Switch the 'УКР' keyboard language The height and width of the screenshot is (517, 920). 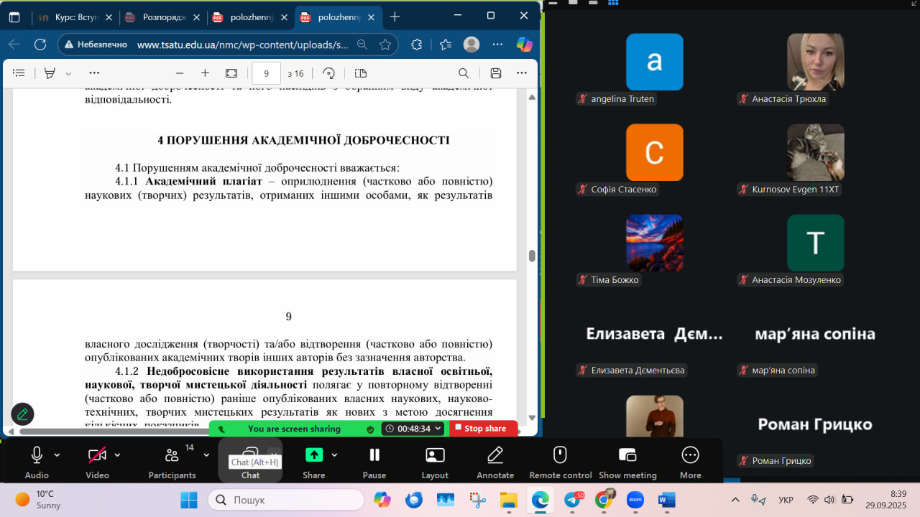pos(786,500)
